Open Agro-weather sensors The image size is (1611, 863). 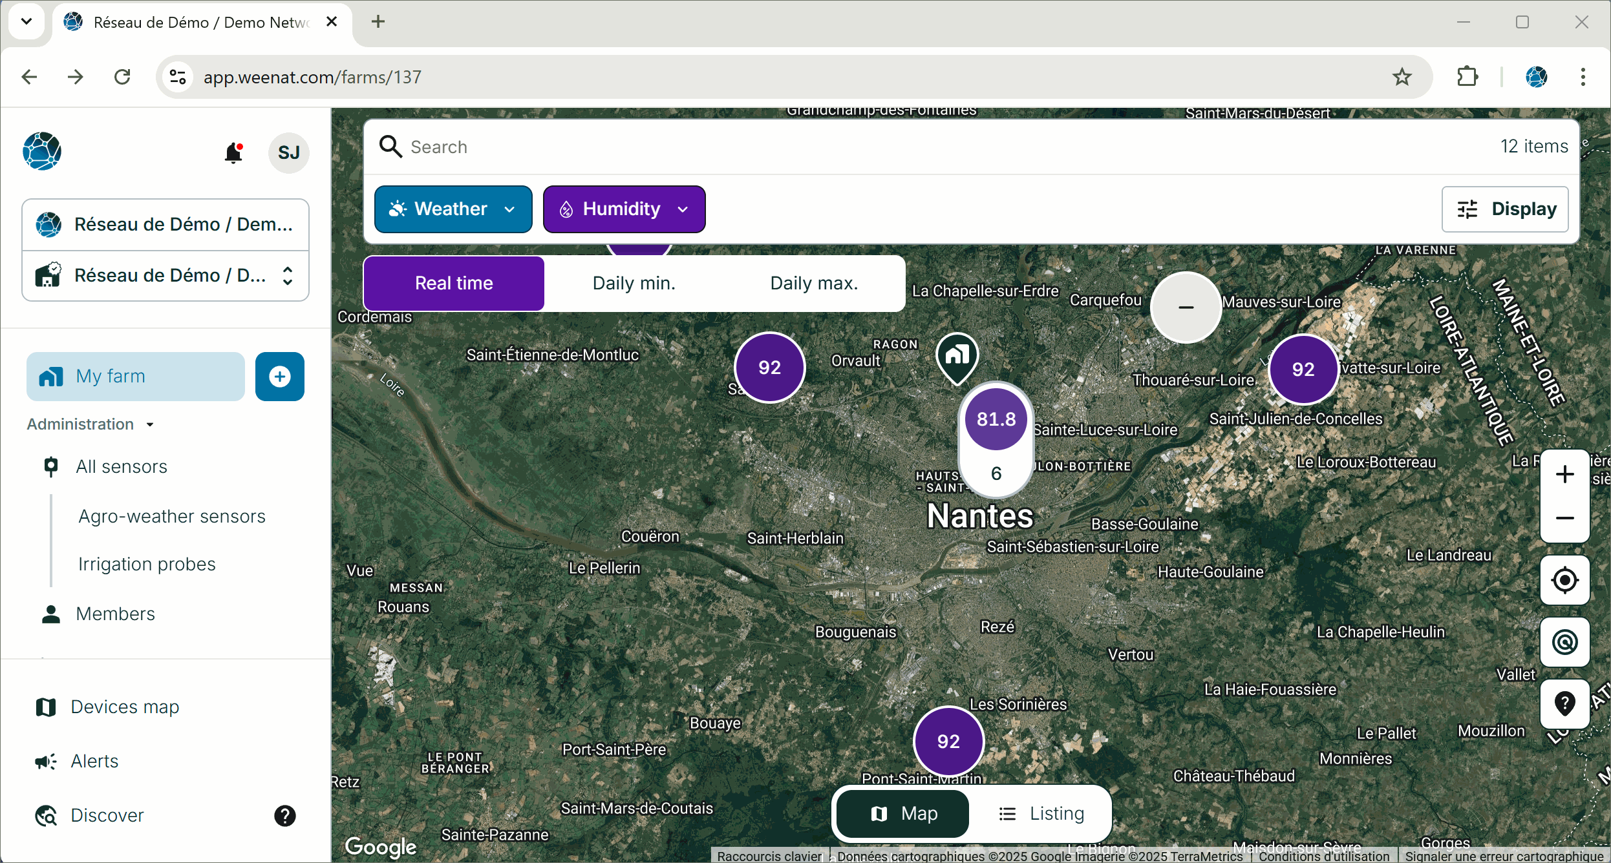tap(172, 517)
